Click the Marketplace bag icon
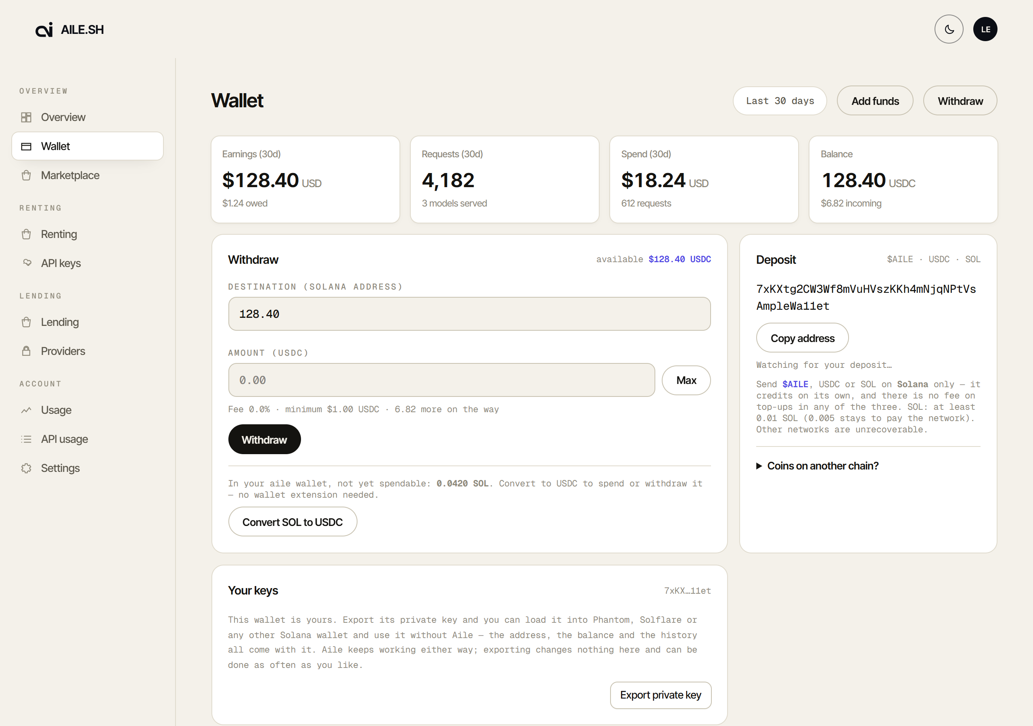The image size is (1033, 726). coord(26,175)
